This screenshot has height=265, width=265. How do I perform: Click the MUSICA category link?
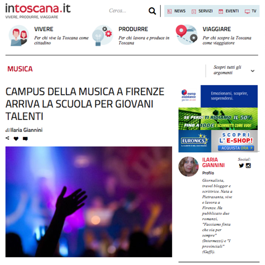pos(20,69)
